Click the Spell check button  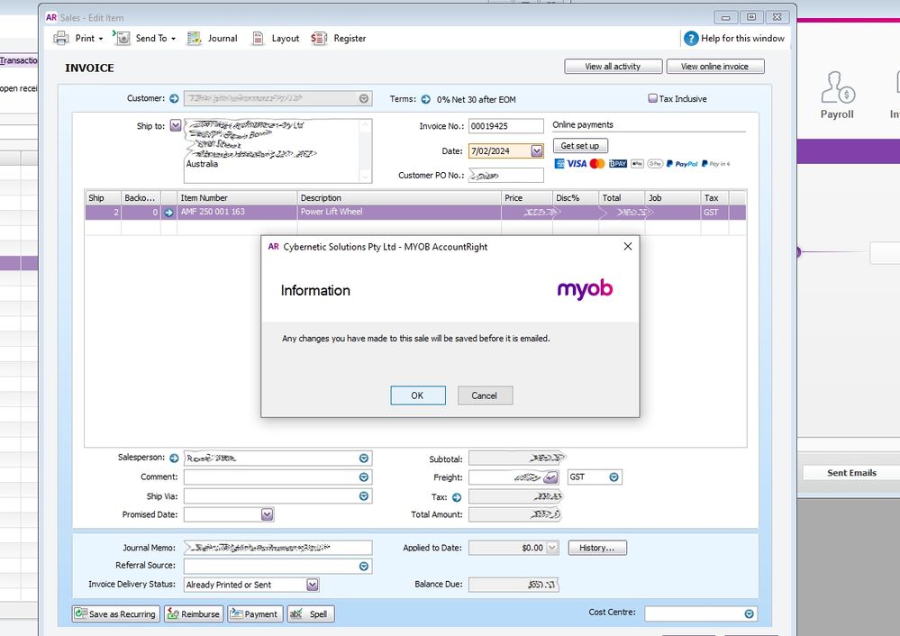click(310, 613)
